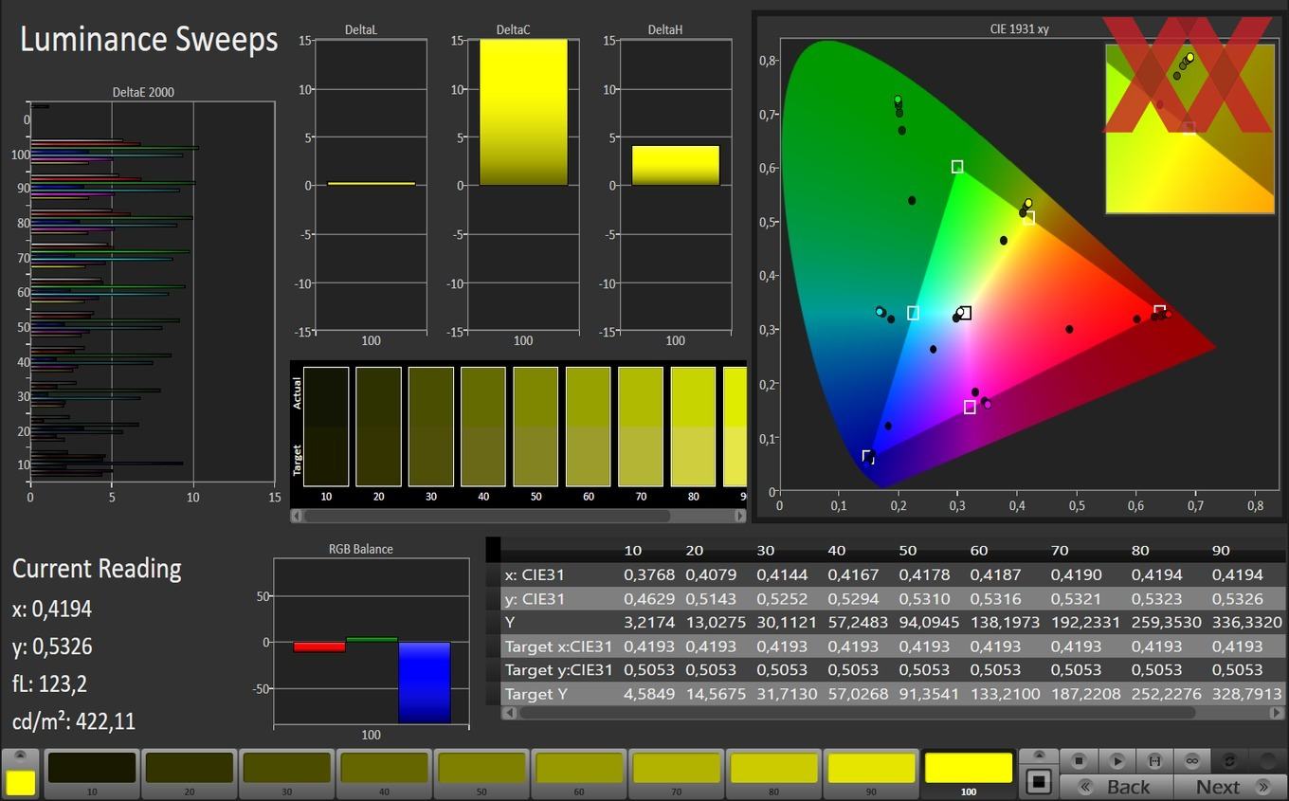Click the 'Target y:CIE31' row label
This screenshot has width=1289, height=801.
[558, 669]
